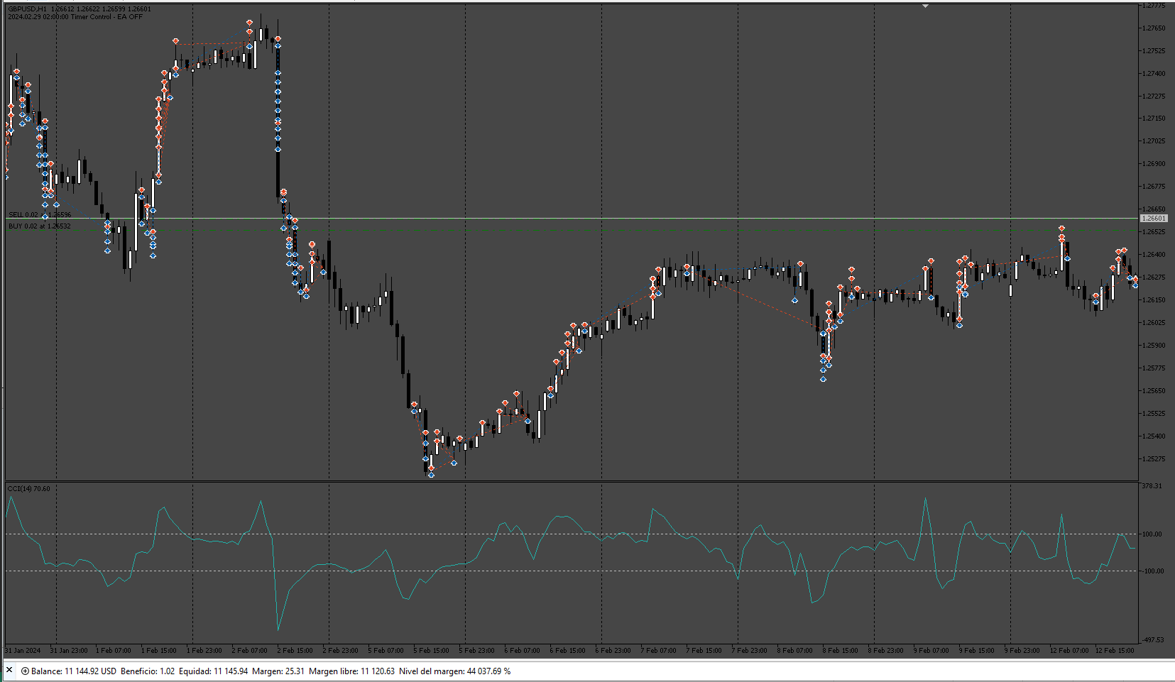Click the 1.26900 price scale label

click(1154, 164)
